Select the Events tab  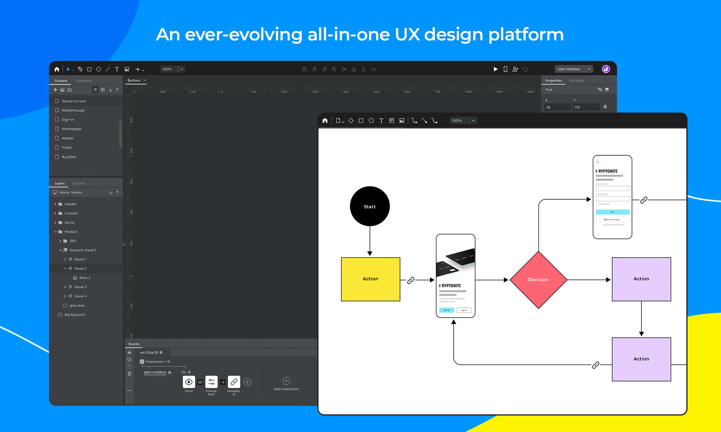[x=134, y=344]
